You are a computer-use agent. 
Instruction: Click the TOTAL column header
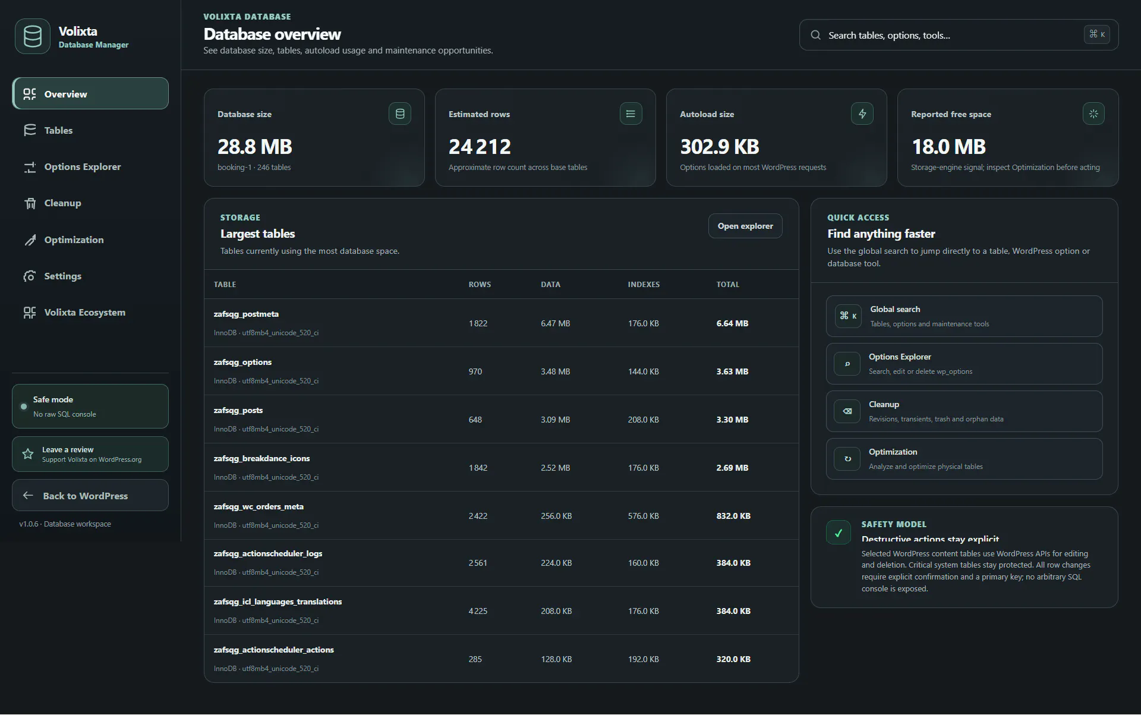[x=728, y=285]
